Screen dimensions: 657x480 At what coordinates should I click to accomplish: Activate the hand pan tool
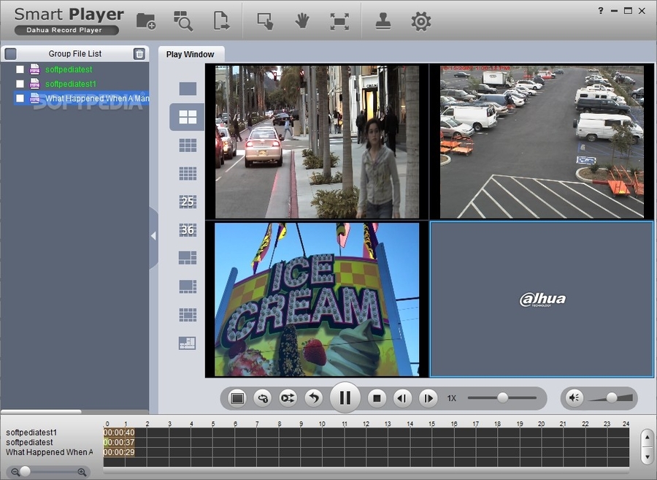tap(301, 21)
